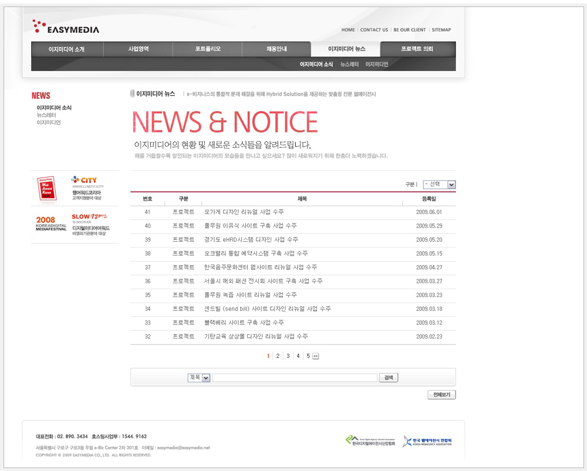
Task: Click Korea Webagency Association logo
Action: (x=427, y=442)
